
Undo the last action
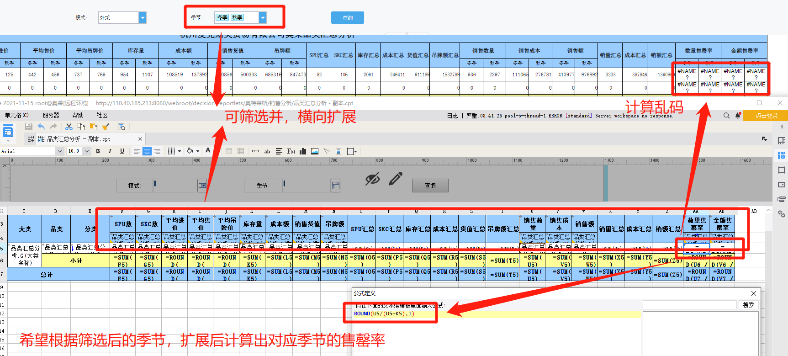coord(41,127)
